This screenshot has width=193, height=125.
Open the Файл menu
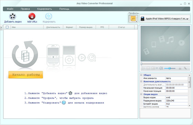10,9
